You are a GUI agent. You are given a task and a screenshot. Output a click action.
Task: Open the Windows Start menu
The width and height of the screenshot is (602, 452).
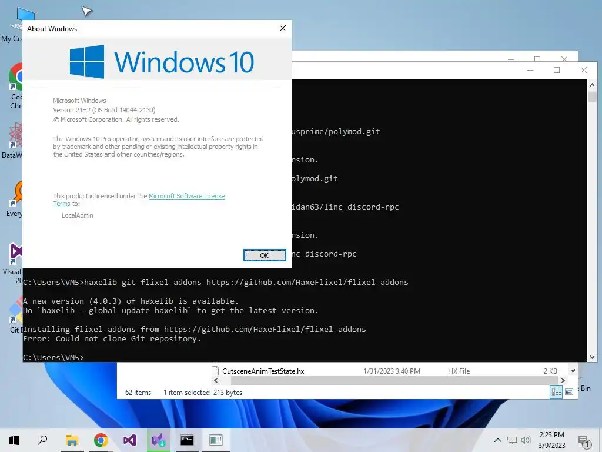point(14,440)
